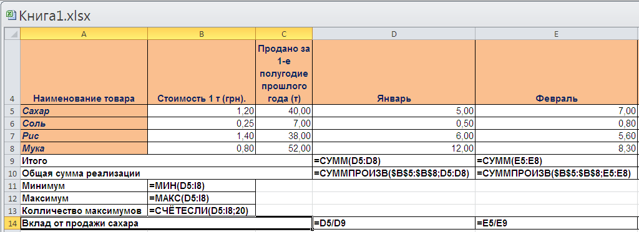The image size is (639, 232).
Task: Click the 7,00 sold cell for Соль
Action: coord(284,123)
